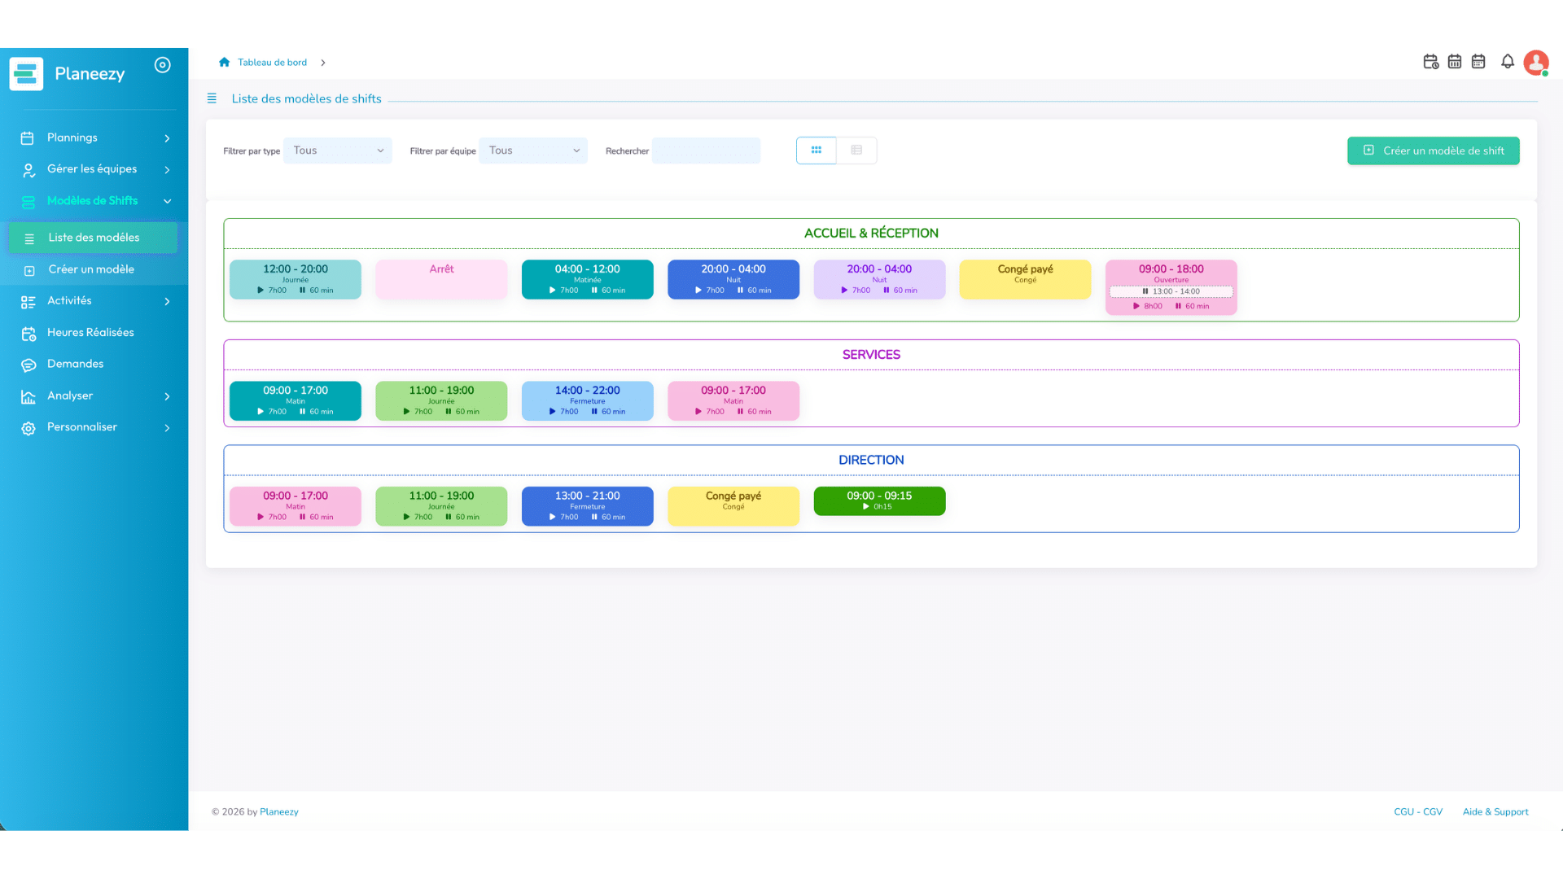The width and height of the screenshot is (1563, 879).
Task: Open the Filtrer par équipe dropdown
Action: click(533, 151)
